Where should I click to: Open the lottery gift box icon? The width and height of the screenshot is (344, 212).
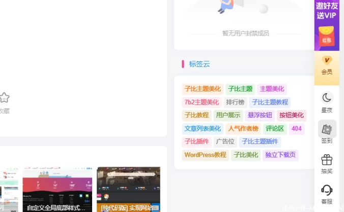(x=327, y=160)
